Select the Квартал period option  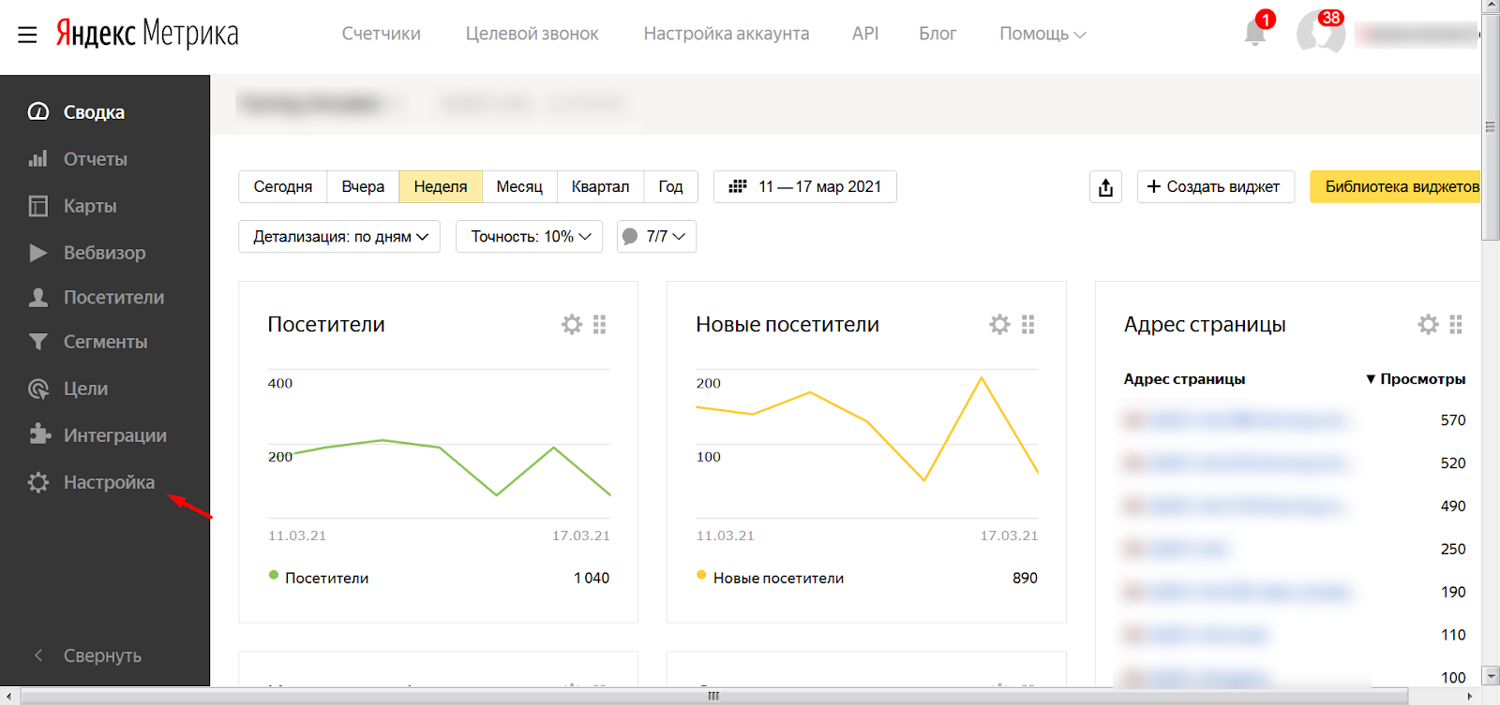tap(600, 186)
